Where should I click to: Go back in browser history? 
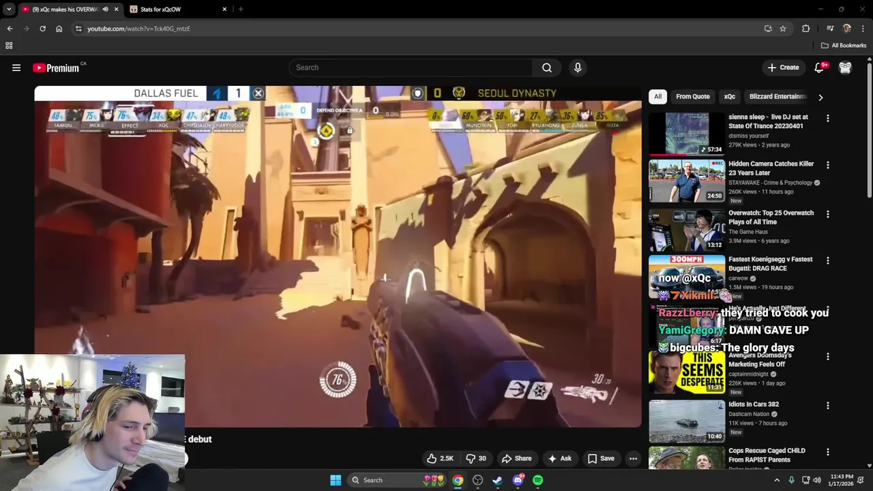coord(10,29)
